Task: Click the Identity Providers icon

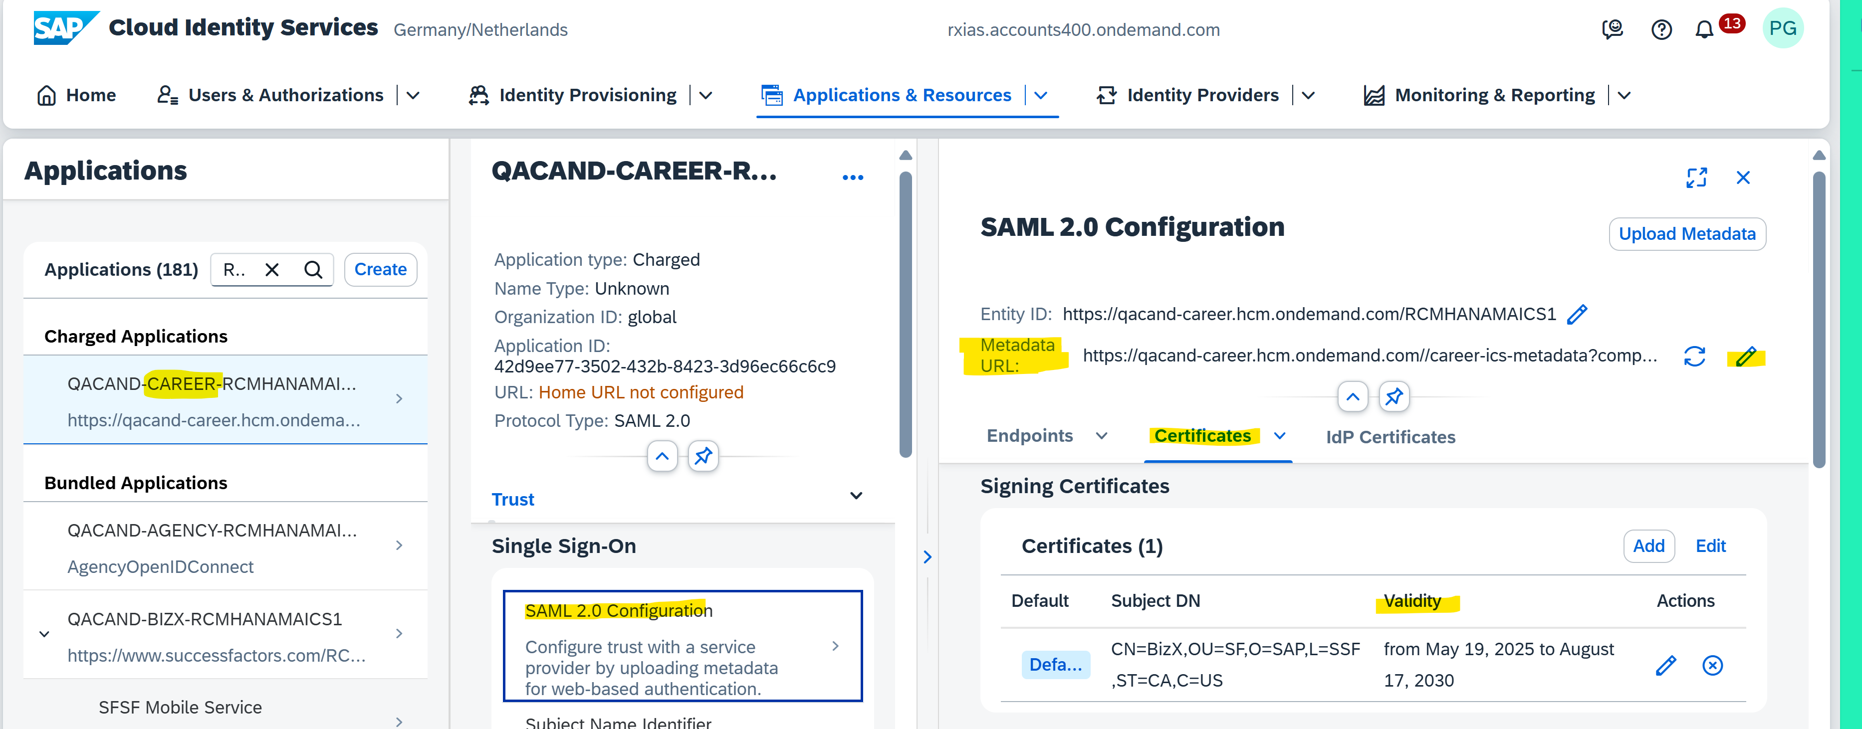Action: (1106, 95)
